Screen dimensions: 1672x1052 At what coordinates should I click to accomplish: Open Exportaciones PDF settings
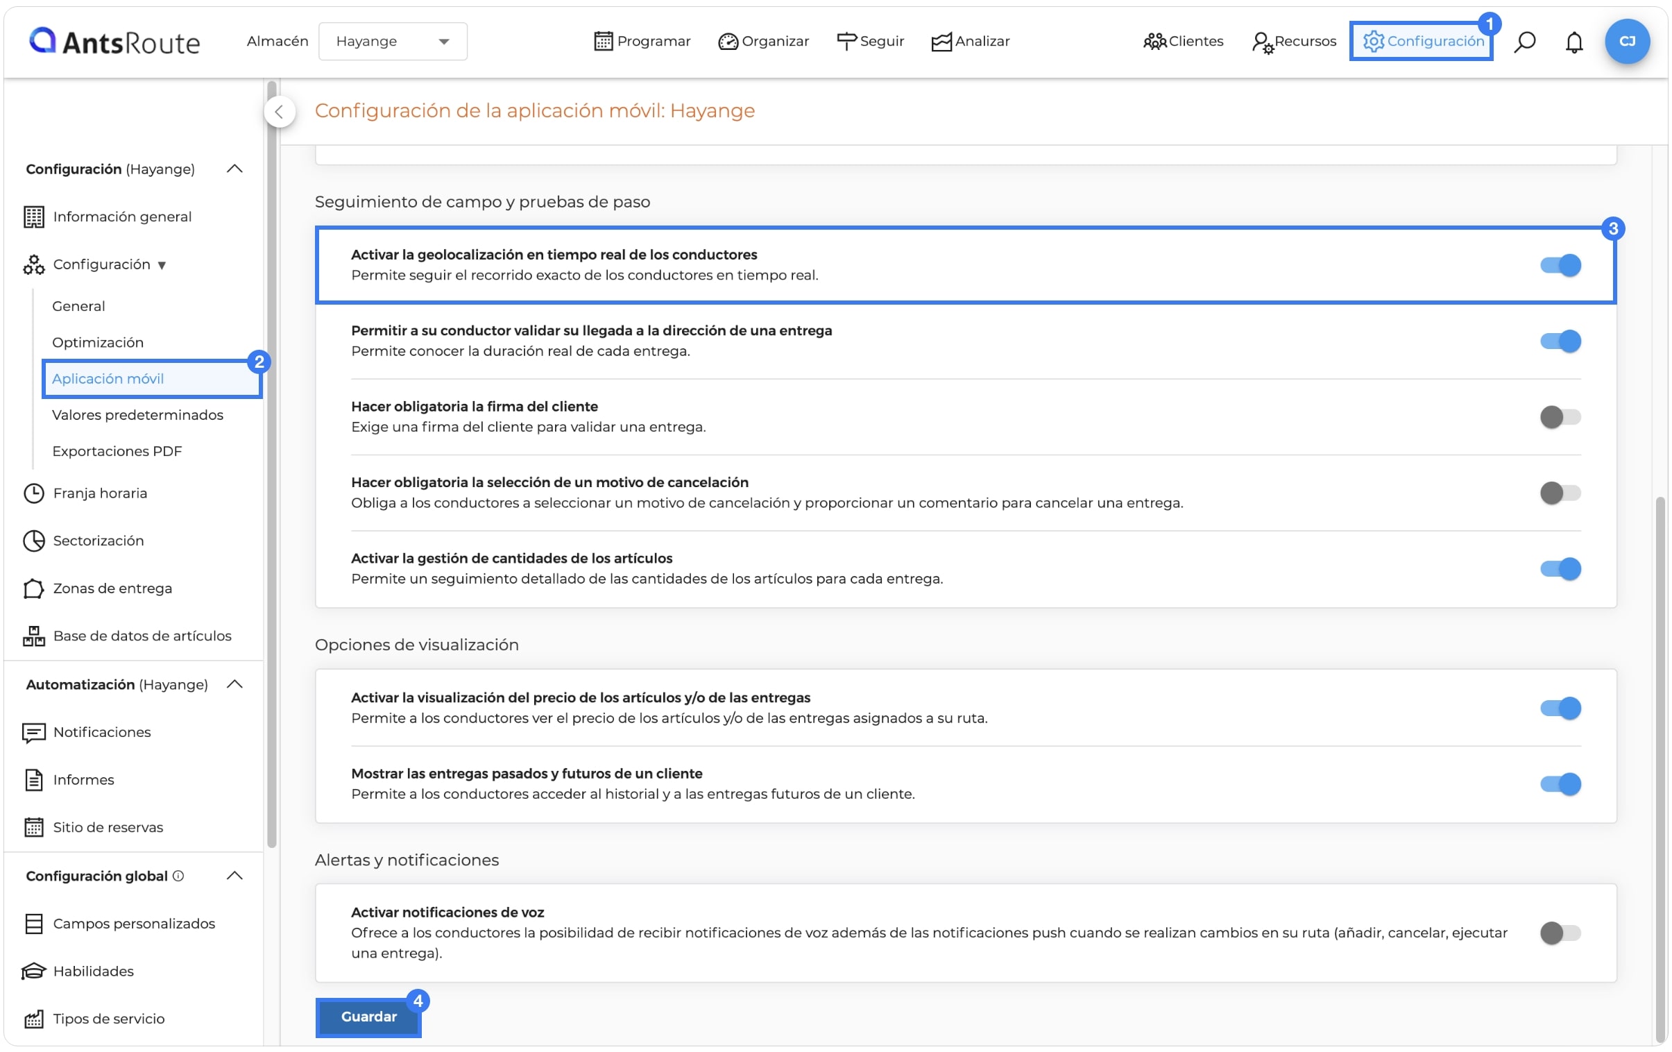[x=117, y=450]
